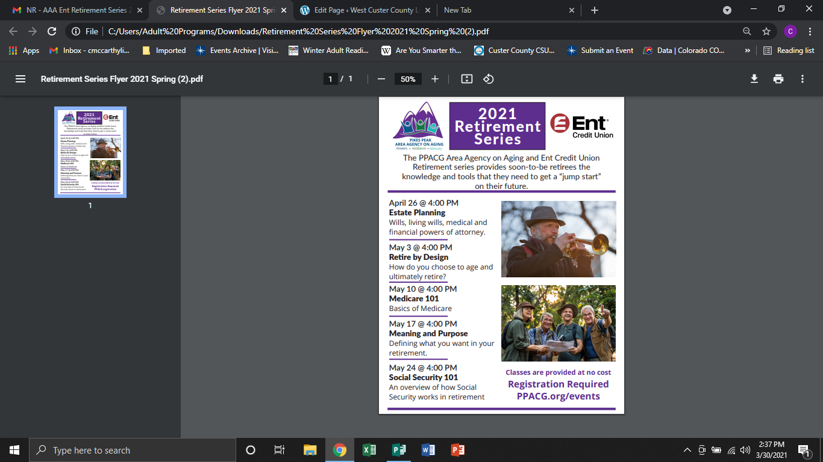Close the Edit Page West Custer tab
Viewport: 823px width, 462px height.
(x=427, y=10)
